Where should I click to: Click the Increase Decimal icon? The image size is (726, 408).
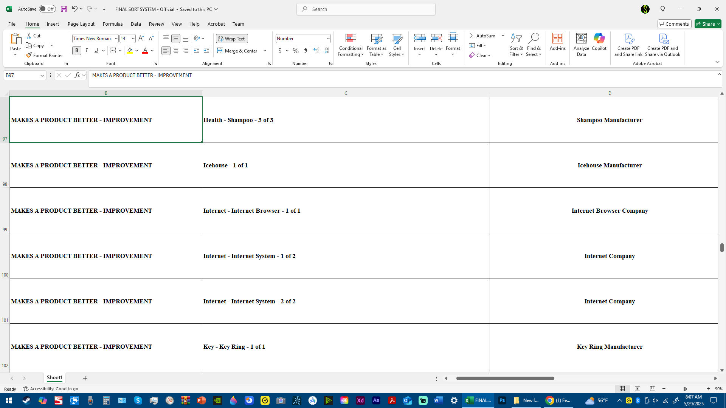(316, 51)
